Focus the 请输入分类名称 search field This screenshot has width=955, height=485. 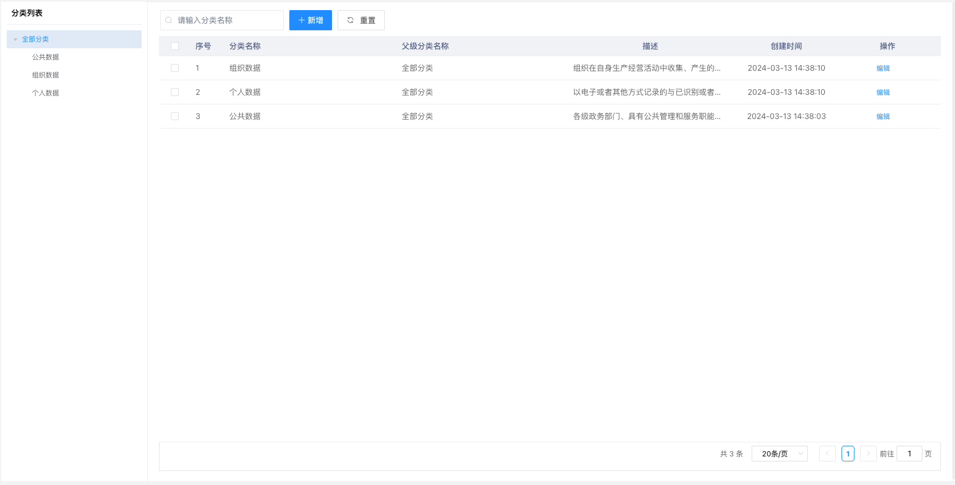coord(228,20)
